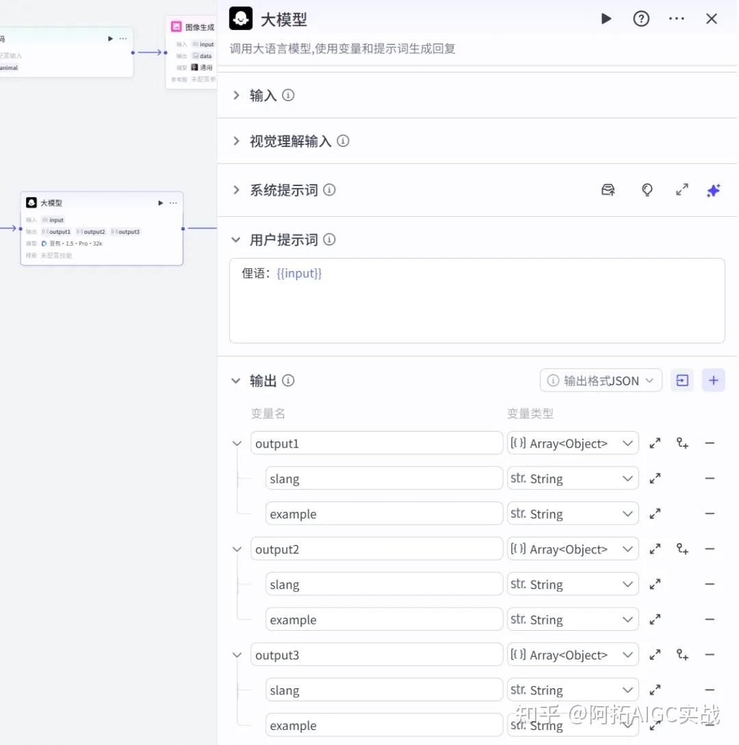
Task: Click the output2 variable name field
Action: click(x=376, y=549)
